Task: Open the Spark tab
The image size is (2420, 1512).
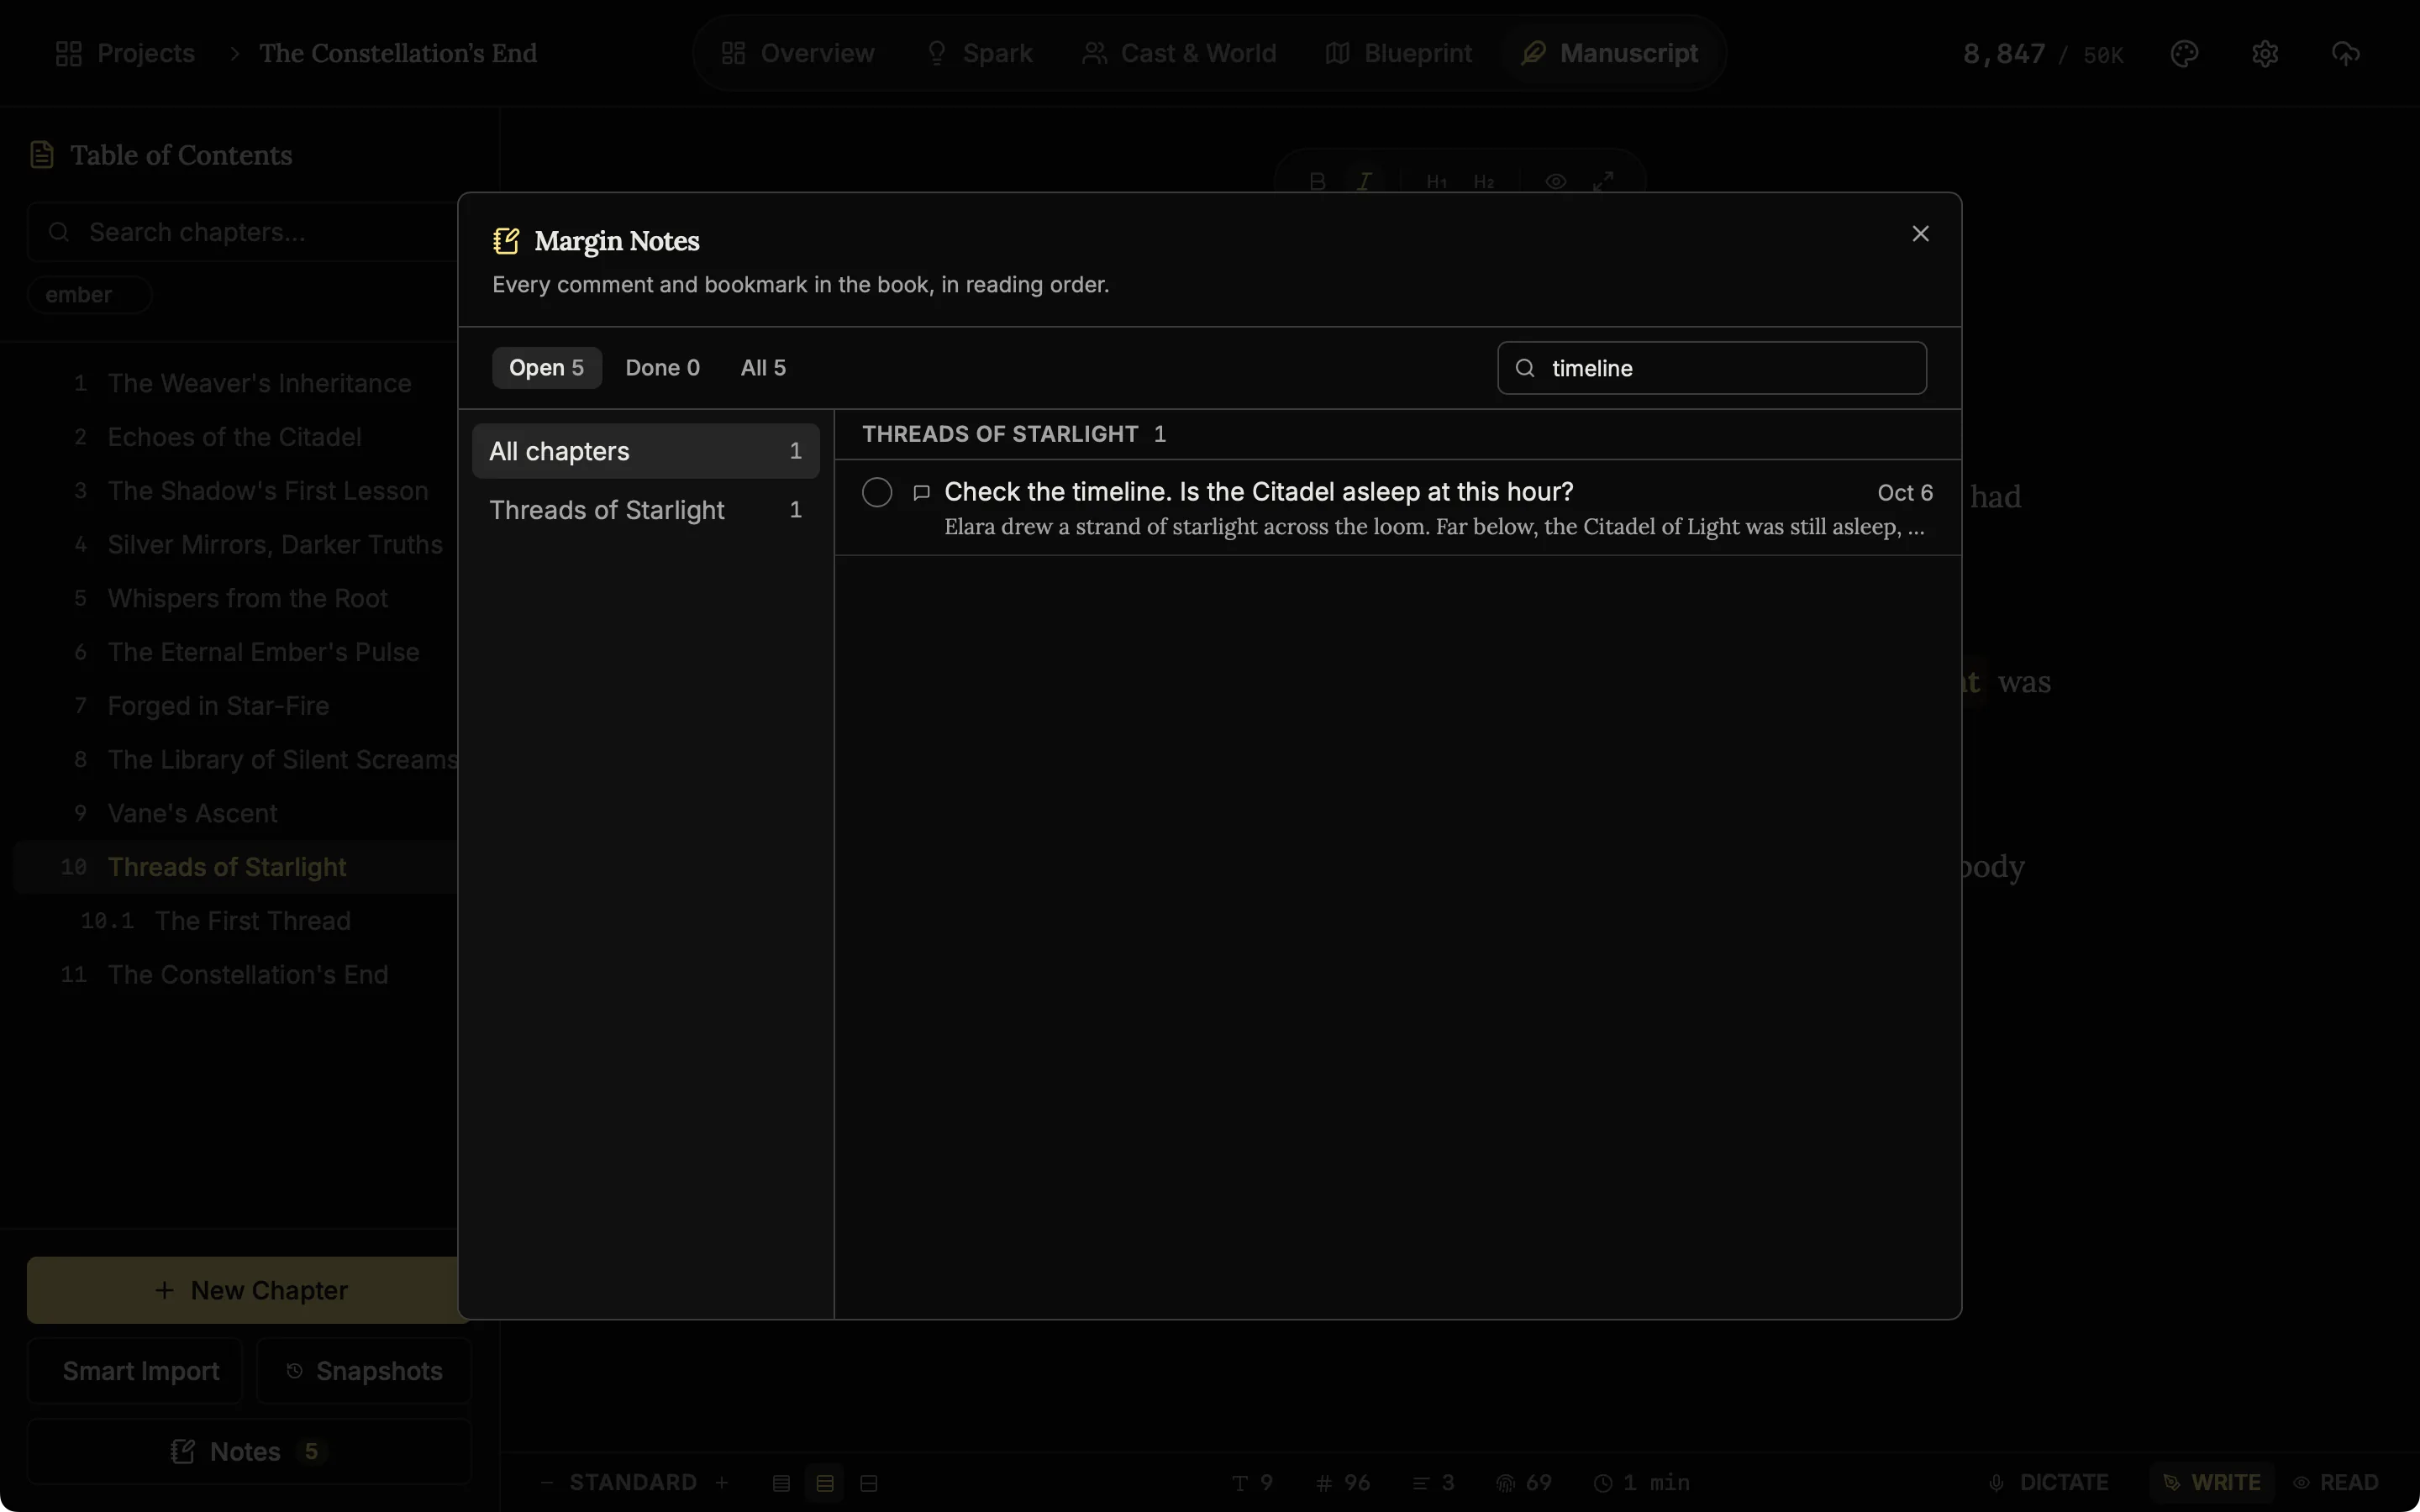Action: [979, 53]
